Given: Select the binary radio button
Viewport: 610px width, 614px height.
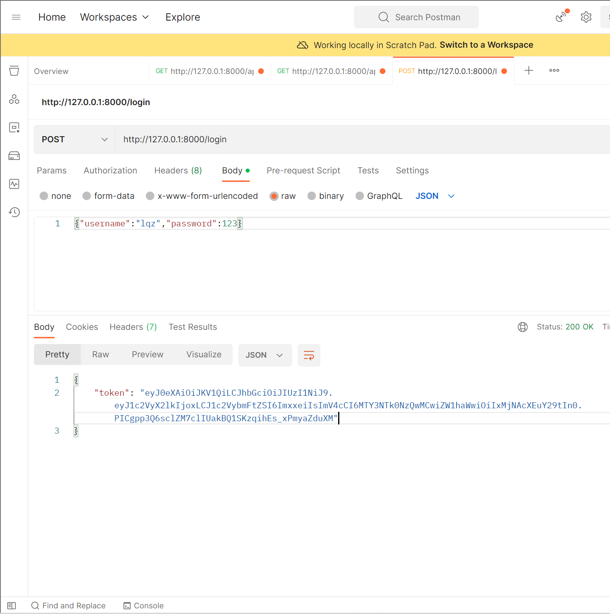Looking at the screenshot, I should pyautogui.click(x=311, y=196).
